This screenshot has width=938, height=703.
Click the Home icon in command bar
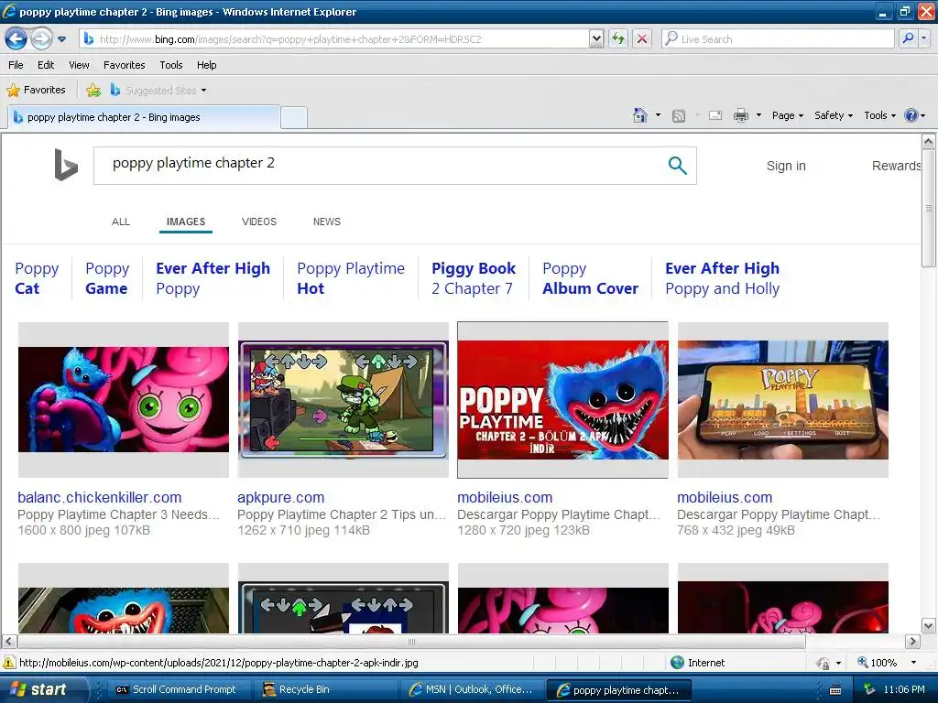pos(640,115)
